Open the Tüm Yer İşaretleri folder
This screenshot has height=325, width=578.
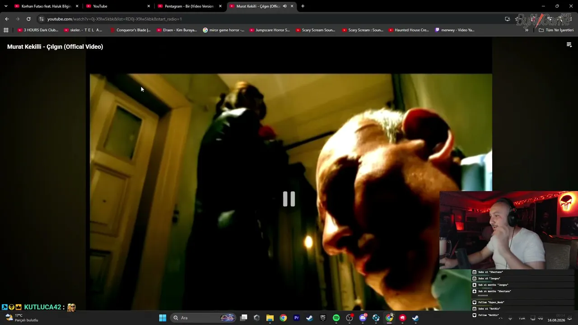click(x=556, y=30)
